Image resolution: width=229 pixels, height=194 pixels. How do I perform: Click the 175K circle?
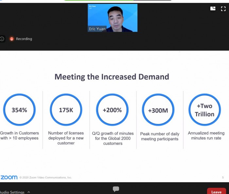click(x=66, y=110)
